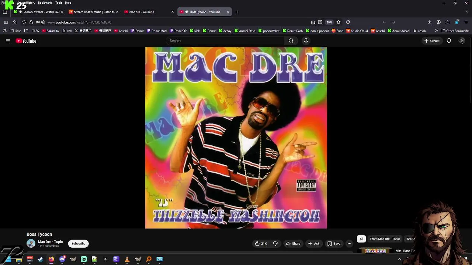Image resolution: width=472 pixels, height=265 pixels.
Task: Open the Extensions puzzle icon
Action: (447, 22)
